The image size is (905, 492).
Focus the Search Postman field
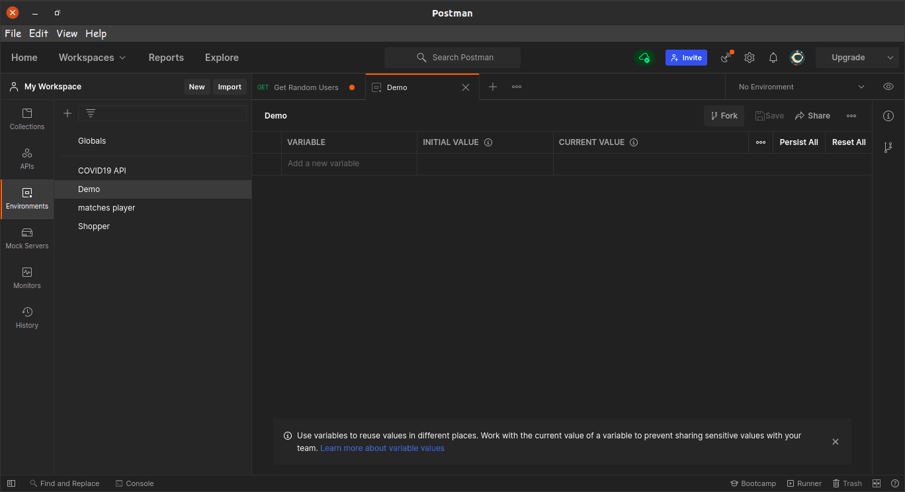(x=452, y=58)
